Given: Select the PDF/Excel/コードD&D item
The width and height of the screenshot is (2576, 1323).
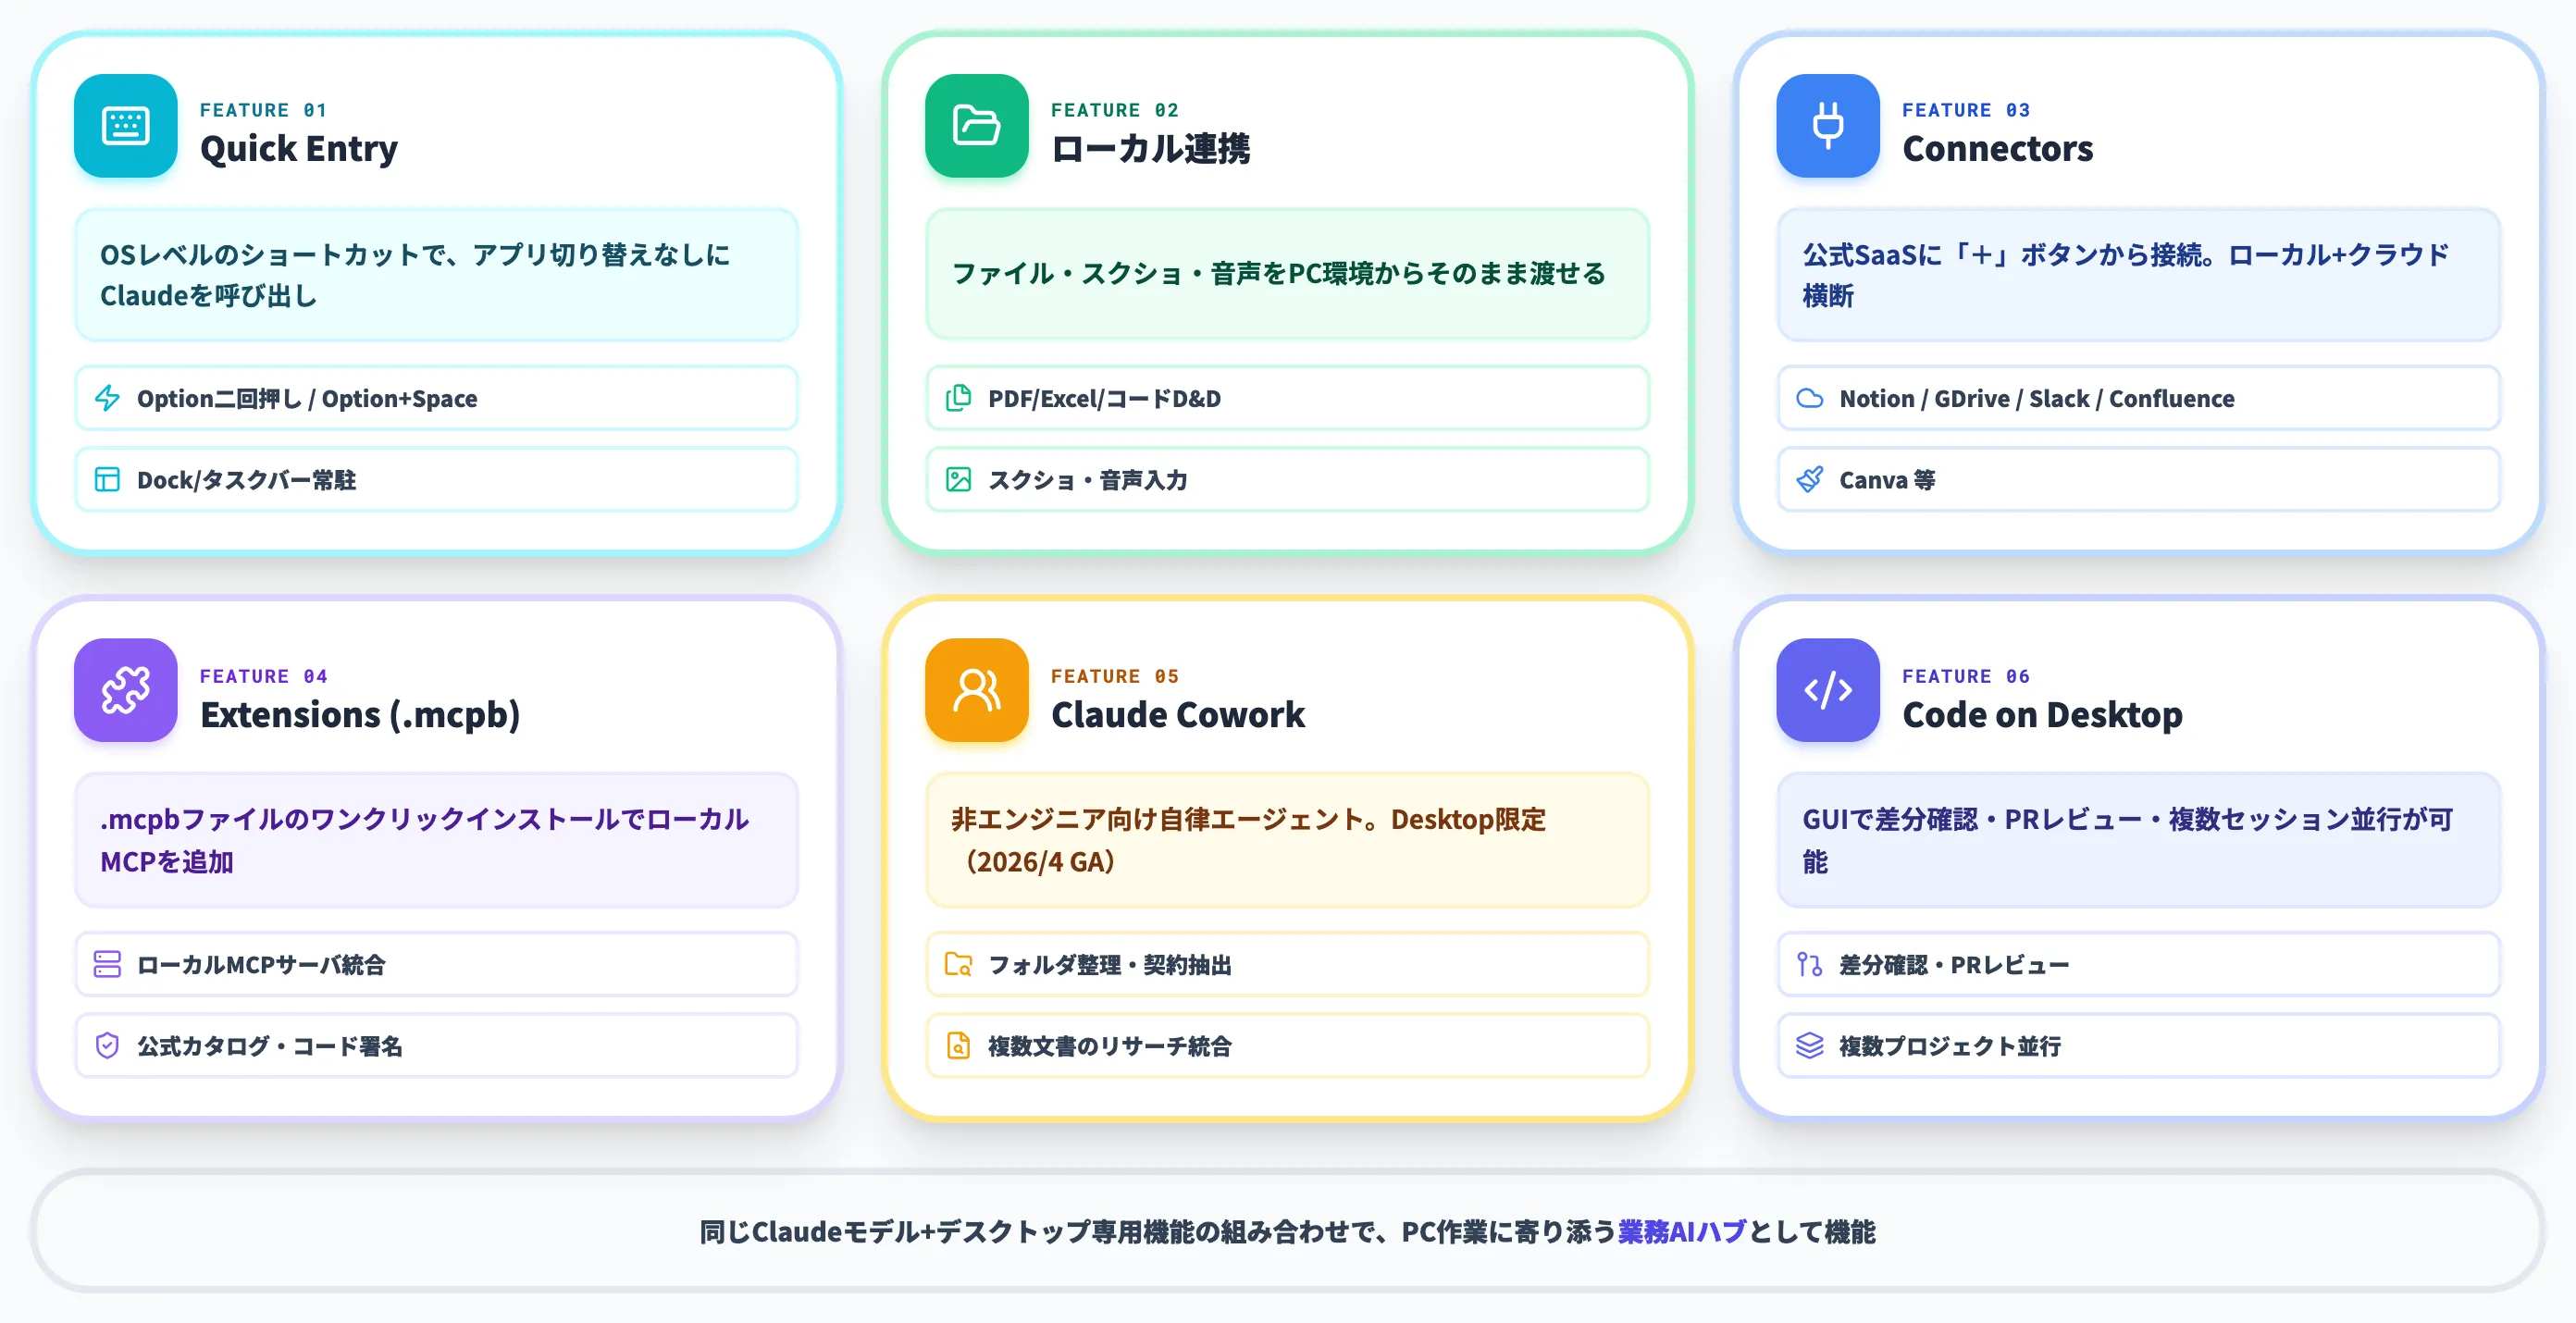Looking at the screenshot, I should pos(1287,398).
